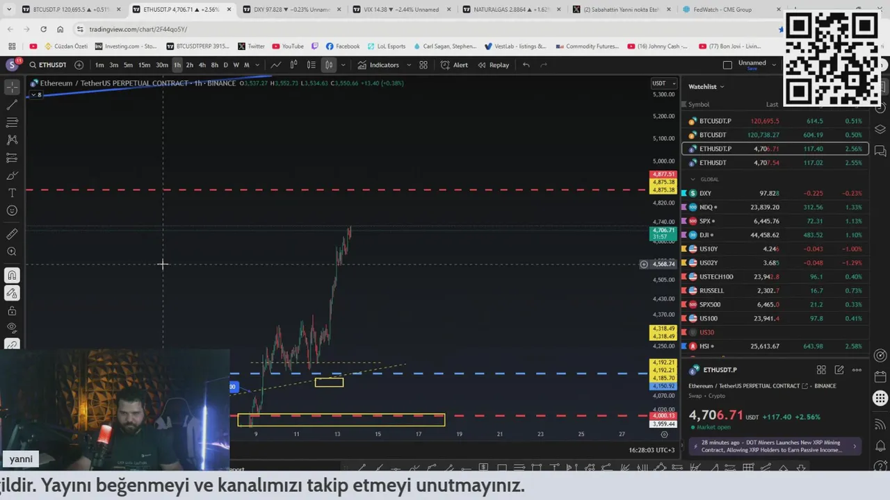Expand chart style dropdown arrow
Screen dimensions: 890x500
(343, 65)
